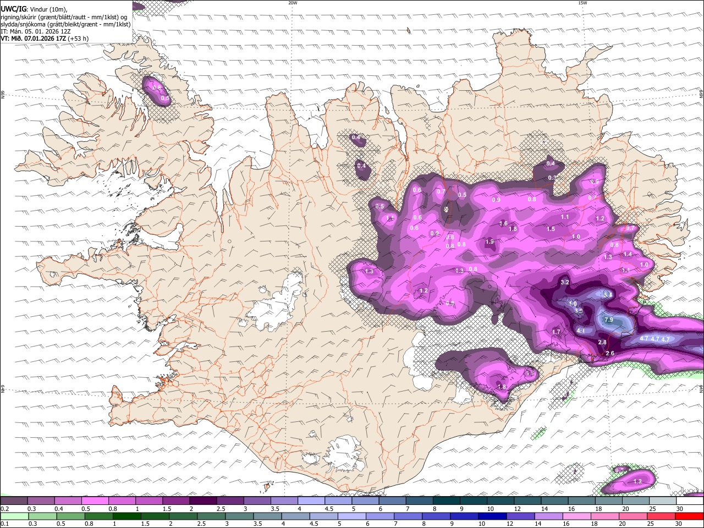Pick the top-row teal swatch between 8 and 9
This screenshot has height=528, width=704.
pyautogui.click(x=447, y=501)
